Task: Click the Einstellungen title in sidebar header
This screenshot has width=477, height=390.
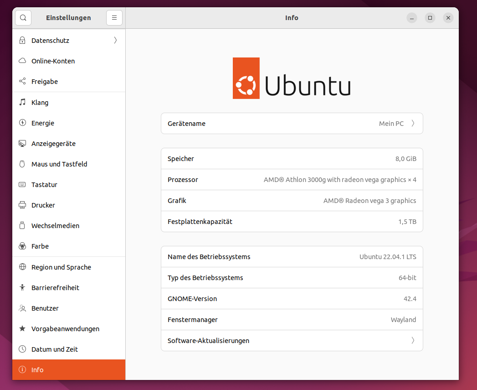Action: pos(68,18)
